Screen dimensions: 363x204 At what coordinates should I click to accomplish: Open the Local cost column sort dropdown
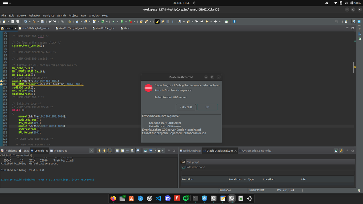(245, 179)
